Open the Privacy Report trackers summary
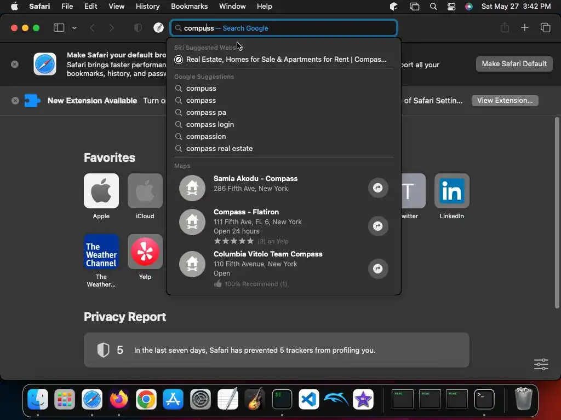Image resolution: width=561 pixels, height=420 pixels. pyautogui.click(x=277, y=350)
